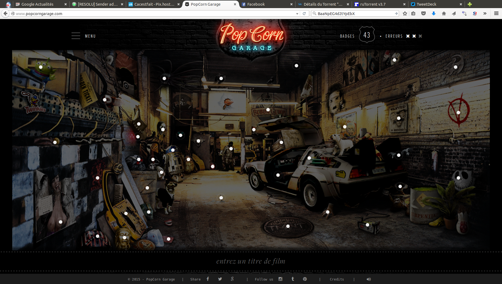502x284 pixels.
Task: Show more toolbar items overflow chevron
Action: click(485, 13)
